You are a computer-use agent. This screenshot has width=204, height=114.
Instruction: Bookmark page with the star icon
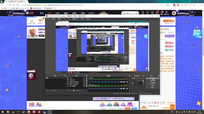pyautogui.click(x=23, y=5)
